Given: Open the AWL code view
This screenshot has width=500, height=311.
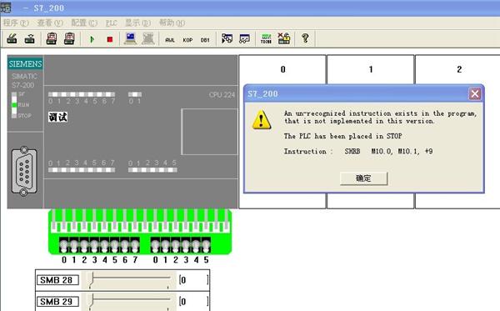Looking at the screenshot, I should [170, 40].
